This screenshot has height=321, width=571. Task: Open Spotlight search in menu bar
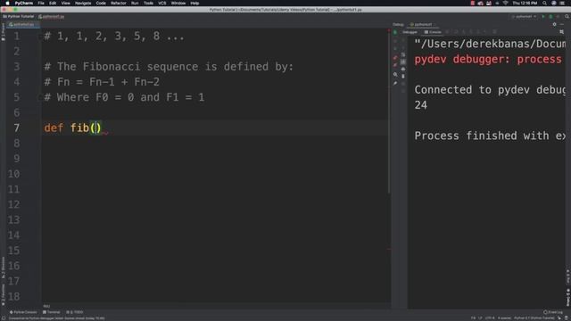point(544,3)
